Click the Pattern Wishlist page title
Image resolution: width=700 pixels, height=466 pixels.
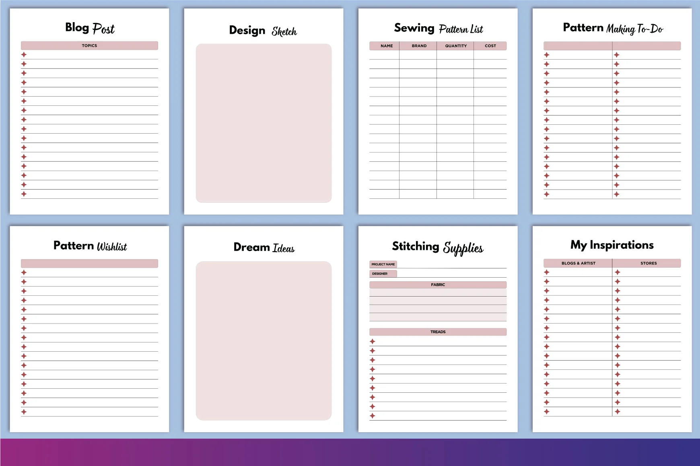tap(90, 246)
